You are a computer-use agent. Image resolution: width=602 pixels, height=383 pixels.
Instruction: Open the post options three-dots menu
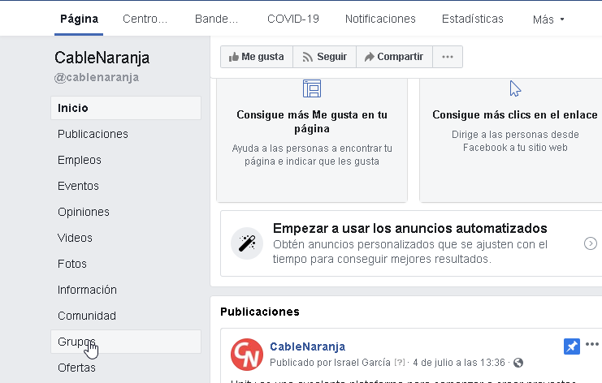pos(592,344)
